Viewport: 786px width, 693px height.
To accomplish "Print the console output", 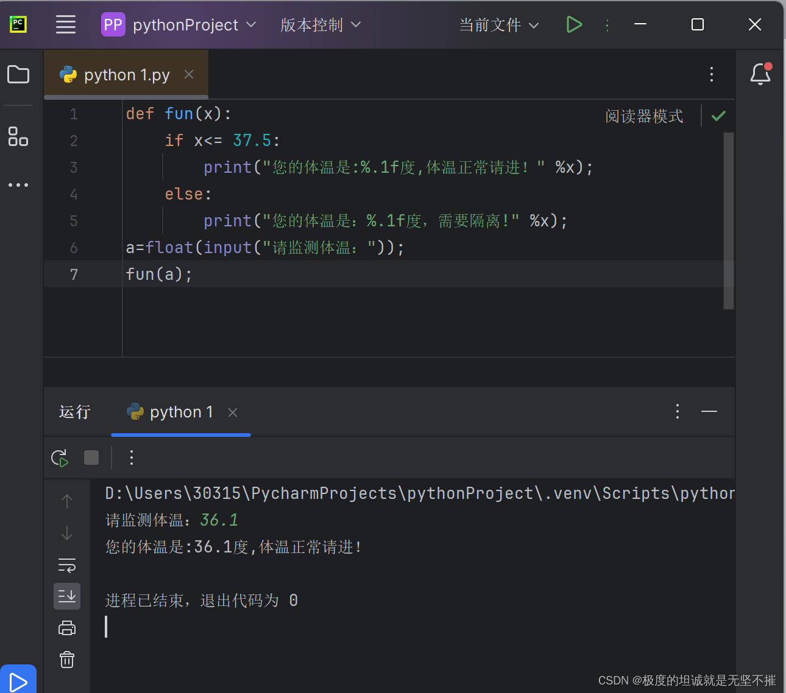I will [x=67, y=628].
